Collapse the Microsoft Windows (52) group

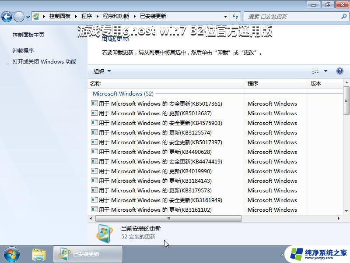tap(123, 93)
